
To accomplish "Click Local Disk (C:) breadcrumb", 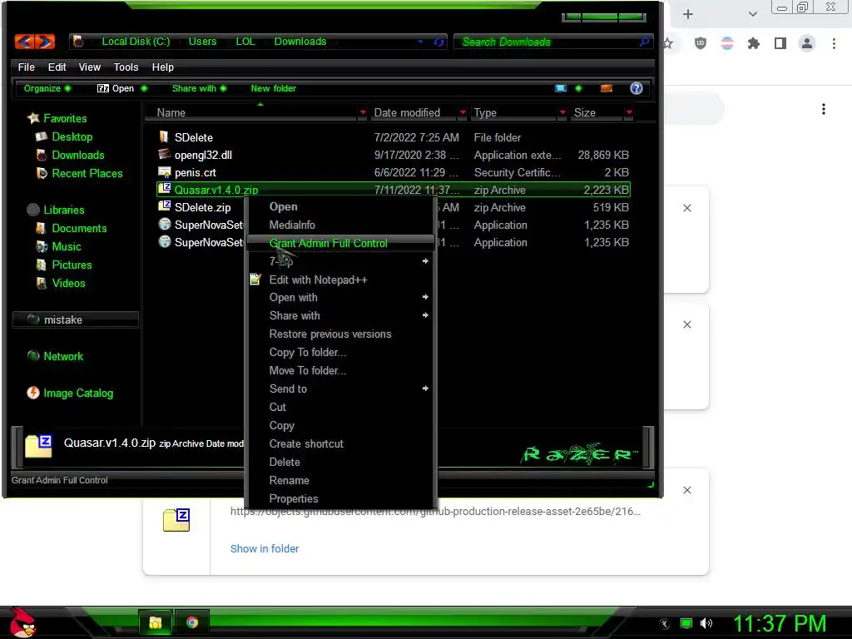I will (x=136, y=42).
